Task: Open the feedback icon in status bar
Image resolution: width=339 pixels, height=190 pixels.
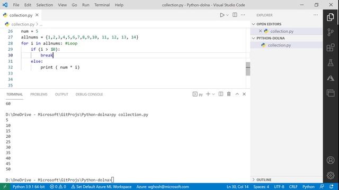Action: [322, 186]
